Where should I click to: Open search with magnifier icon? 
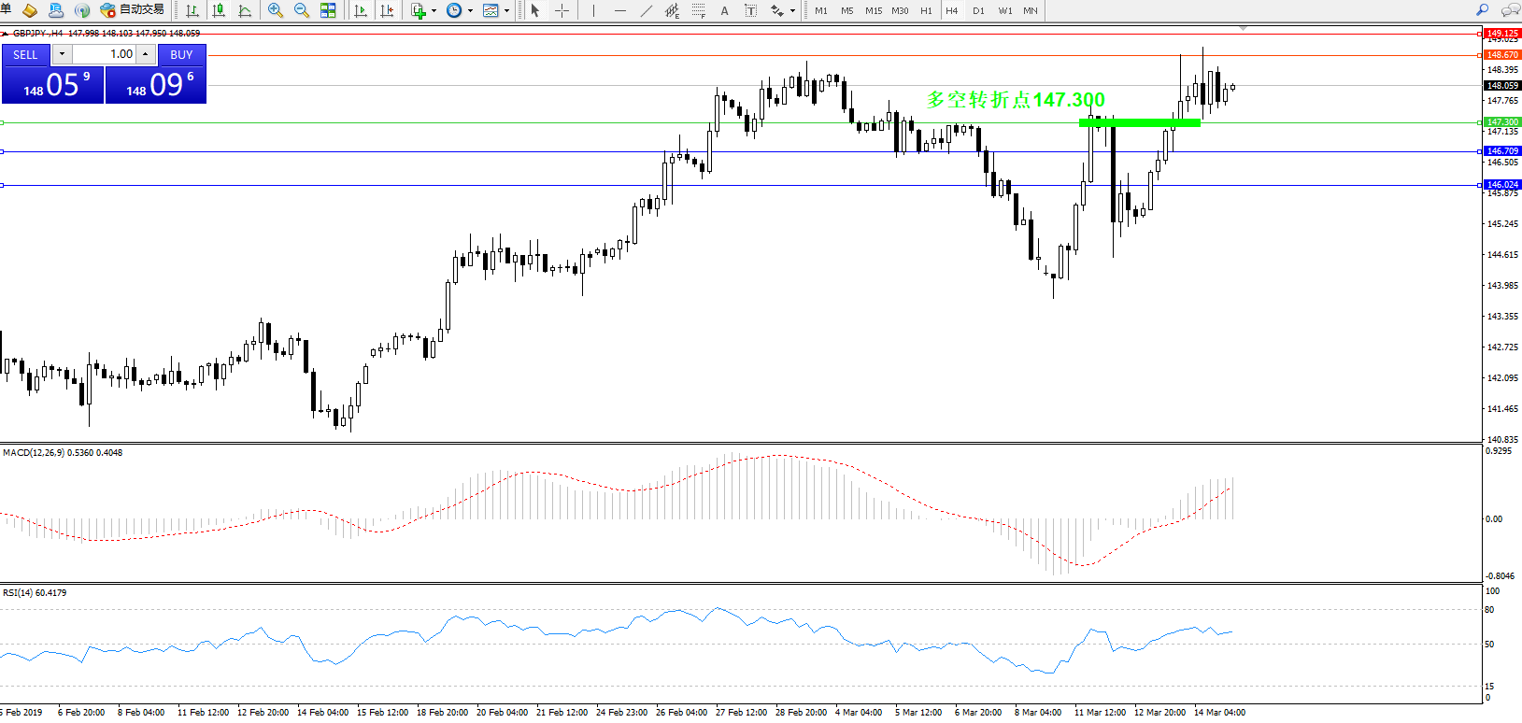pyautogui.click(x=1482, y=10)
